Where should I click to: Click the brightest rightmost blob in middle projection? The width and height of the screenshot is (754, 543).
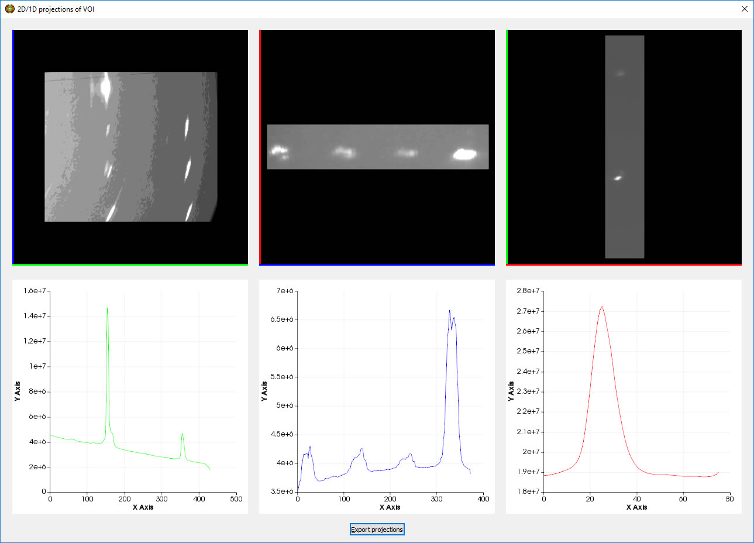(x=464, y=154)
